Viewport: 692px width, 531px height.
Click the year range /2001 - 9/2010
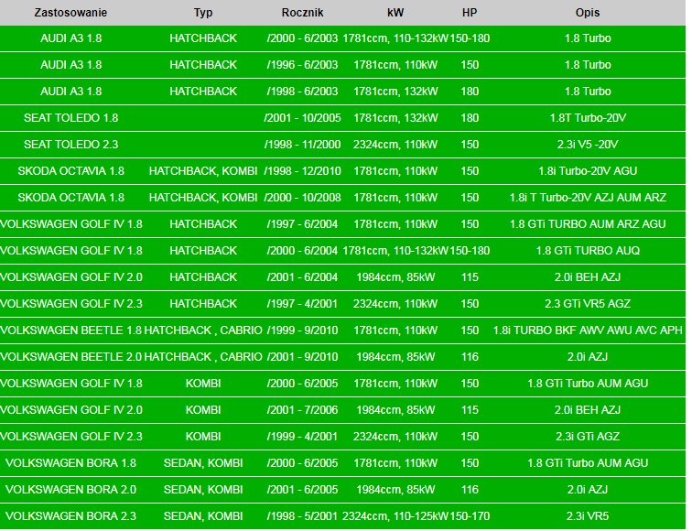pos(302,357)
